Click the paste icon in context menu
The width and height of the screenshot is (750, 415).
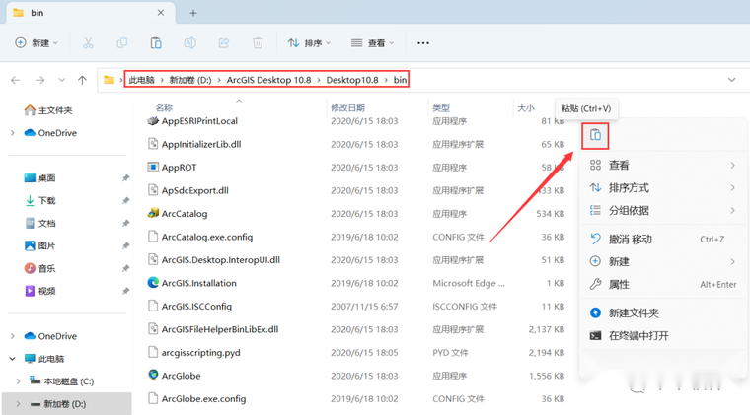(595, 135)
